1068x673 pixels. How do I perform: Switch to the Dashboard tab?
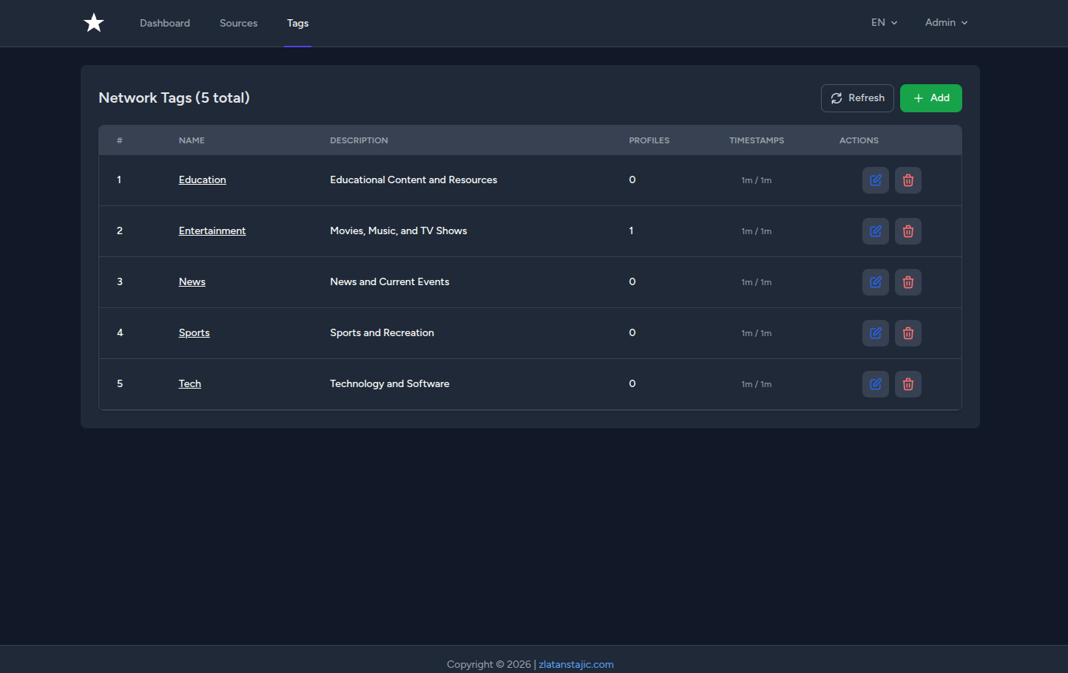click(164, 23)
